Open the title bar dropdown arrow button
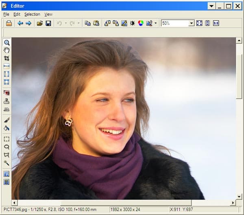This screenshot has width=244, height=215. [x=211, y=6]
